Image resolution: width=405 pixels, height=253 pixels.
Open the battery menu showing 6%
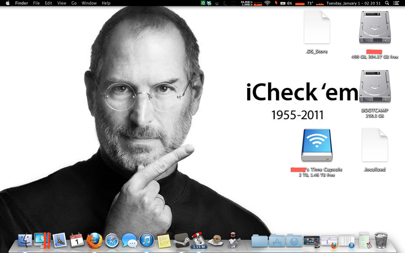point(286,3)
